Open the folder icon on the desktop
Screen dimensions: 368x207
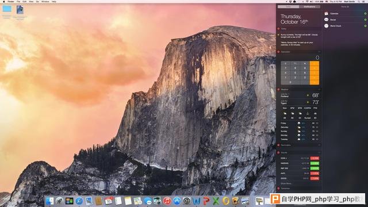click(7, 9)
